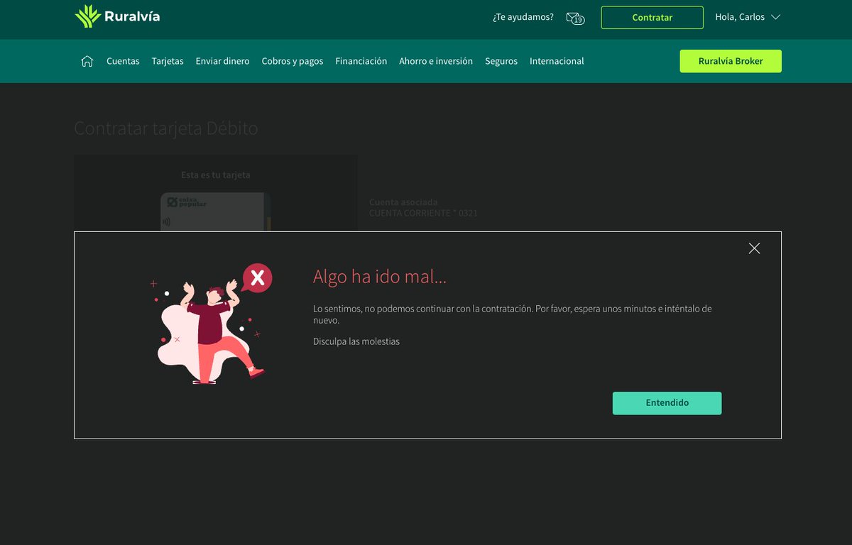Select the Seguros menu item
Viewport: 852px width, 545px height.
[501, 61]
